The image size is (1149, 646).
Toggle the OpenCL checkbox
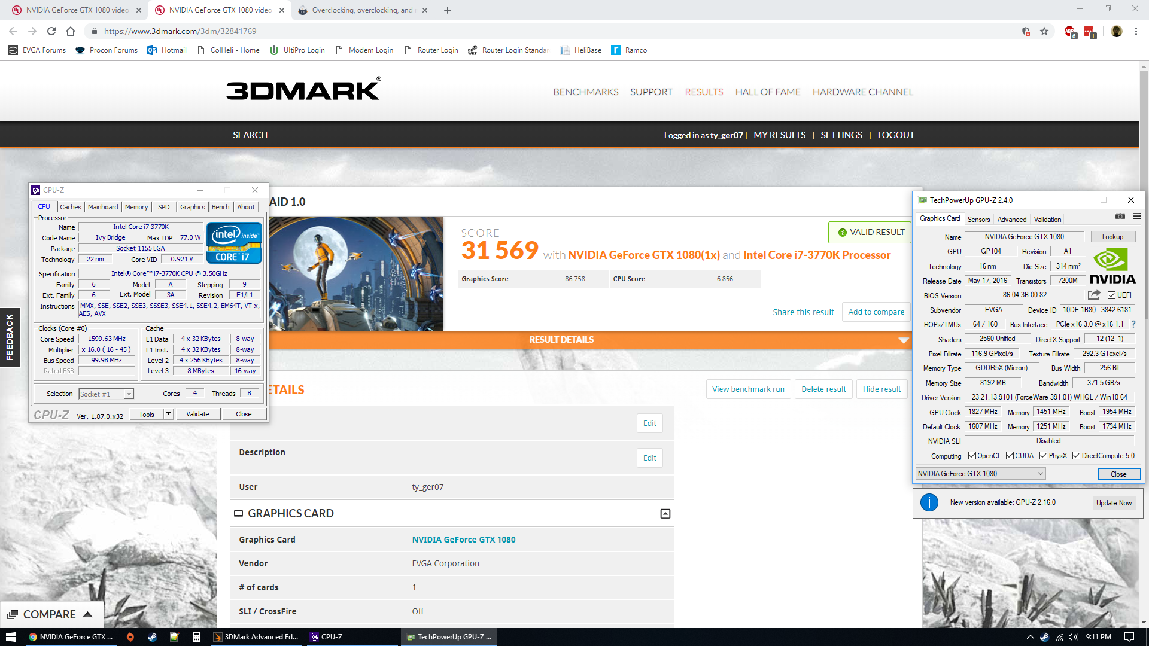972,456
